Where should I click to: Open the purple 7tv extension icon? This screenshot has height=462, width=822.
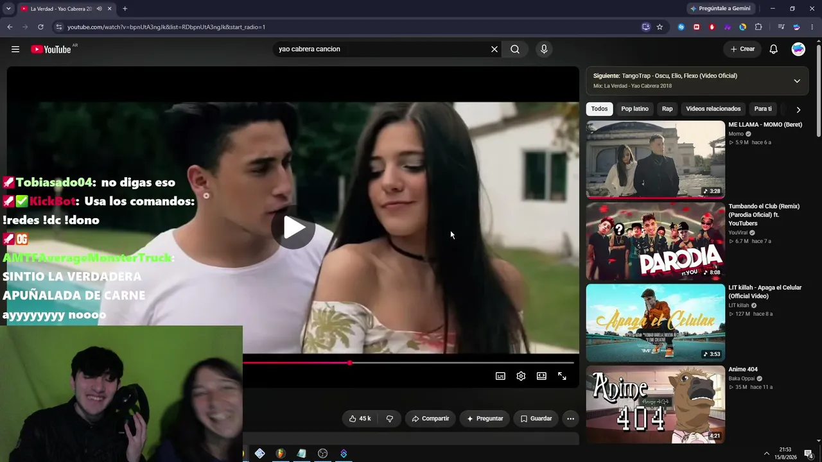click(727, 27)
